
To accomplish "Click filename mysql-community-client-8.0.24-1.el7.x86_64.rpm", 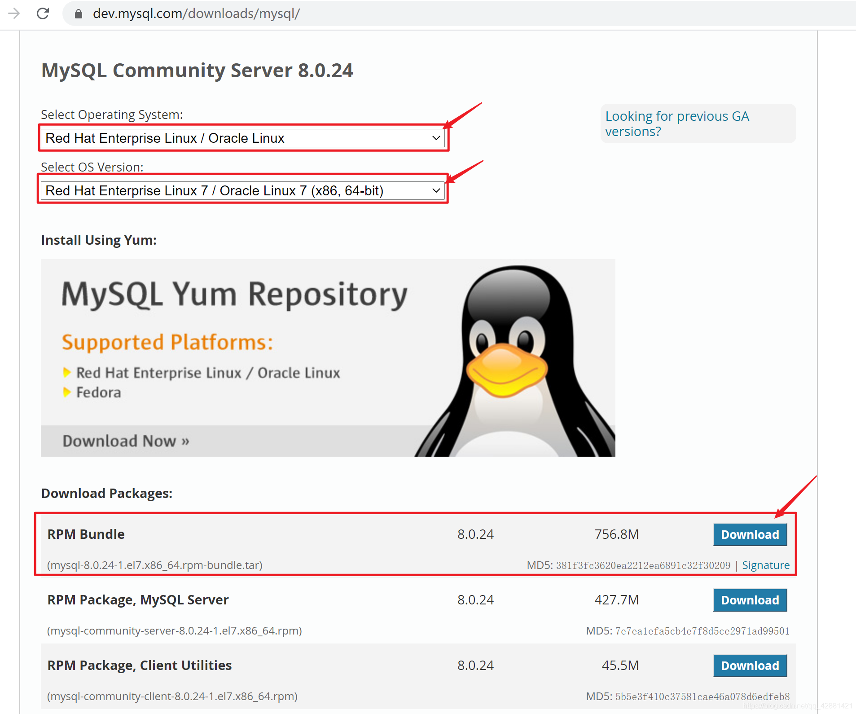I will click(172, 696).
